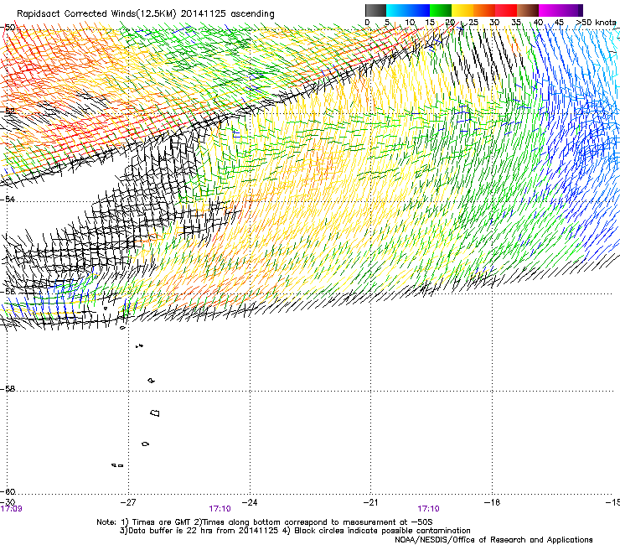
Task: Select the green 15-20 knots color segment
Action: pyautogui.click(x=441, y=10)
